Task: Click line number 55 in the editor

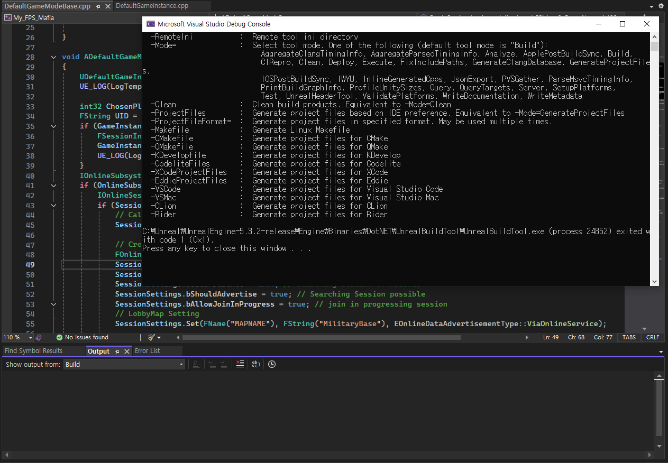Action: coord(30,324)
